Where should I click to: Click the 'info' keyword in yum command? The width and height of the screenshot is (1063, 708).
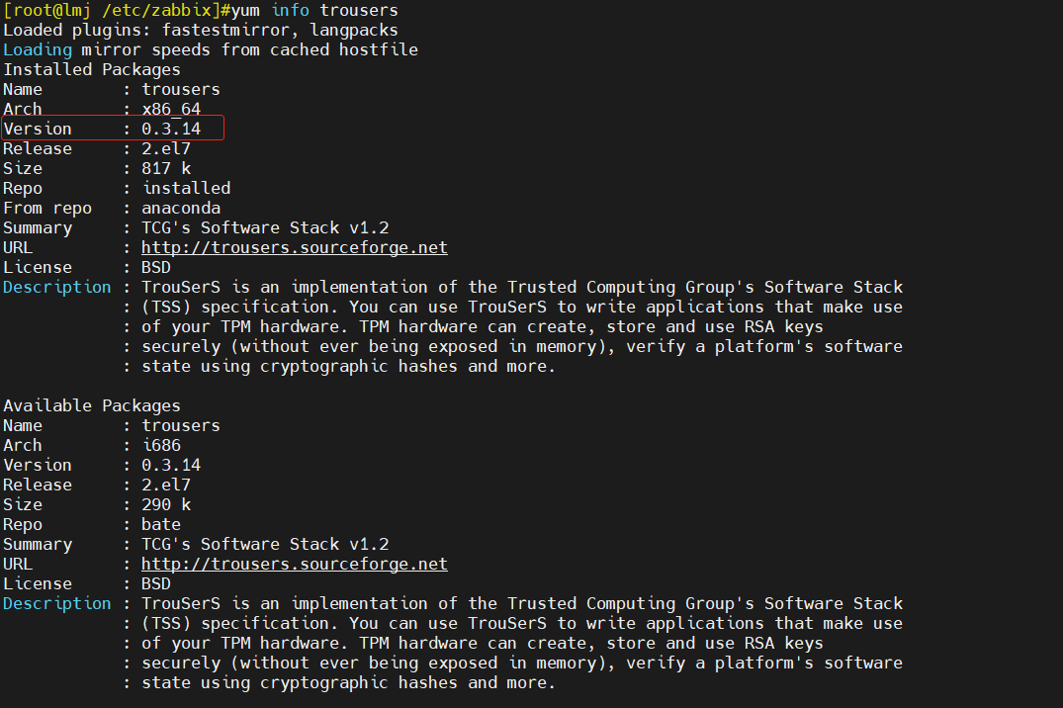pos(290,10)
